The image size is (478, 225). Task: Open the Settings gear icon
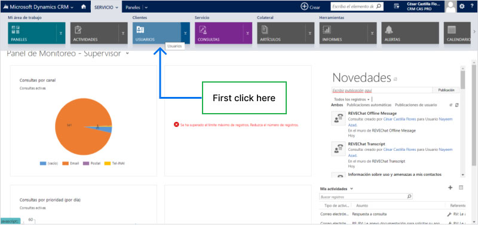coord(462,7)
